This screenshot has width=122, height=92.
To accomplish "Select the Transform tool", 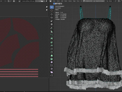I will pyautogui.click(x=52, y=24).
